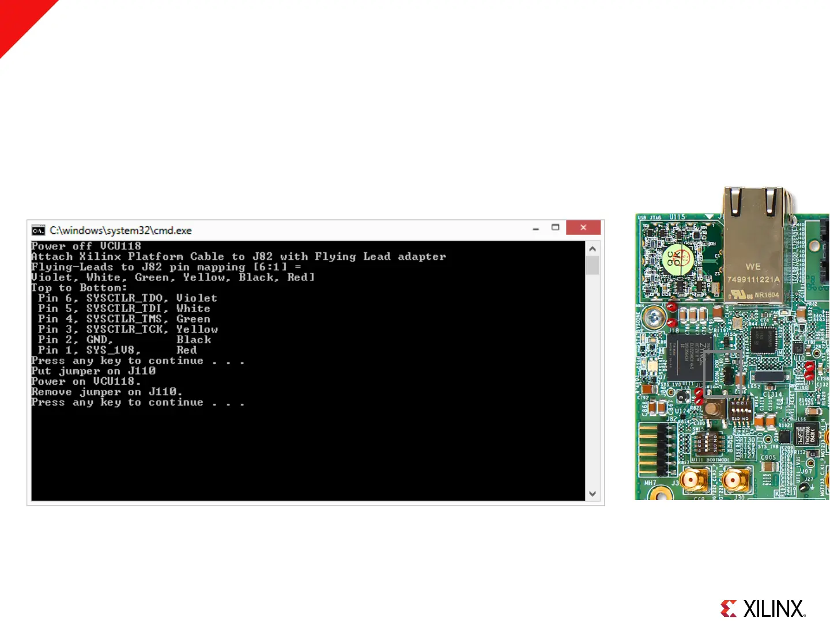Click the line 'Power off VCU118'

point(86,246)
